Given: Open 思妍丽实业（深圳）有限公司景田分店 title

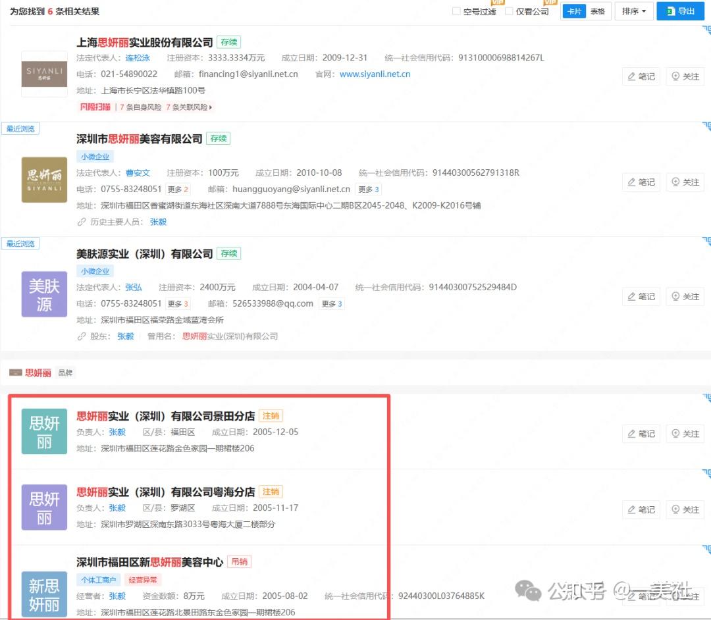Looking at the screenshot, I should [x=165, y=416].
